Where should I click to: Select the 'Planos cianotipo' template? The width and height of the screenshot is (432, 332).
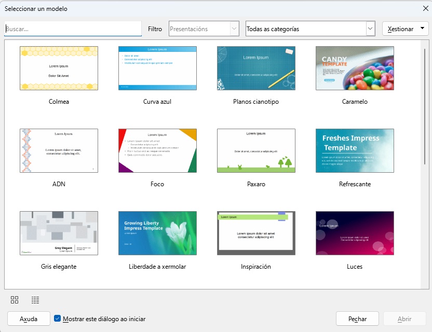click(x=256, y=68)
